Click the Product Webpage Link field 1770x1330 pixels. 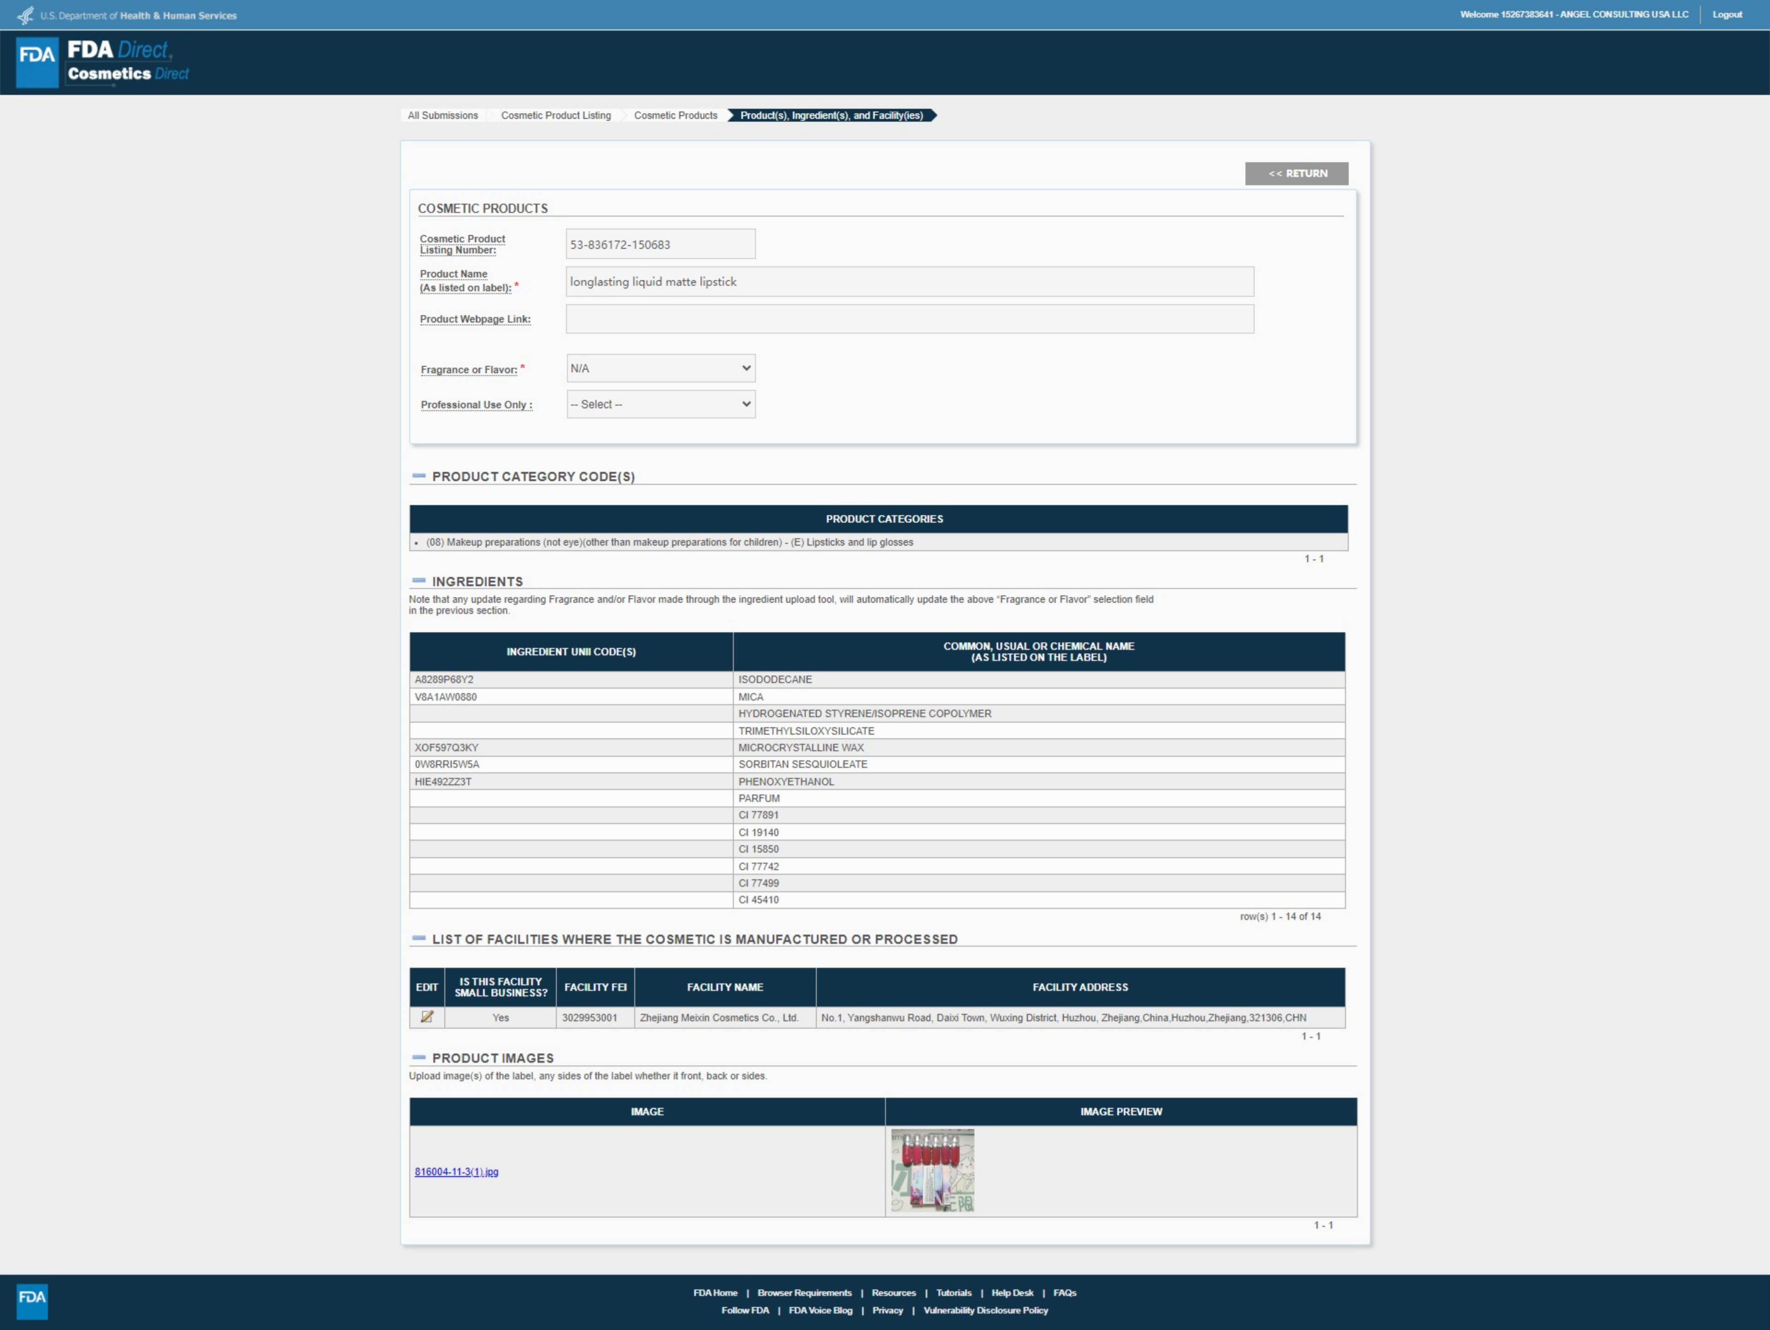pos(909,318)
